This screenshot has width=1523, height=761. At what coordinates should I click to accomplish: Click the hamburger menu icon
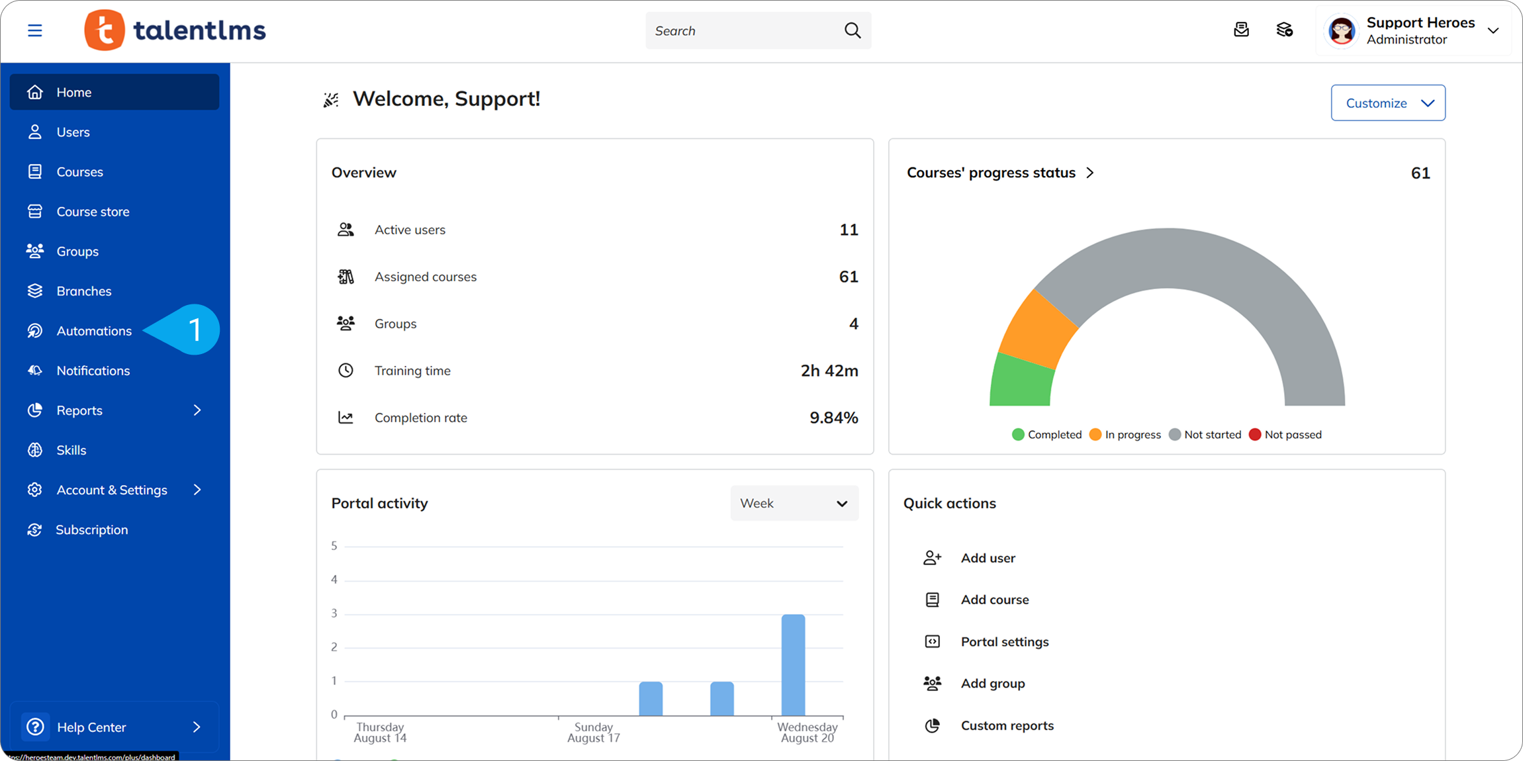[x=34, y=30]
